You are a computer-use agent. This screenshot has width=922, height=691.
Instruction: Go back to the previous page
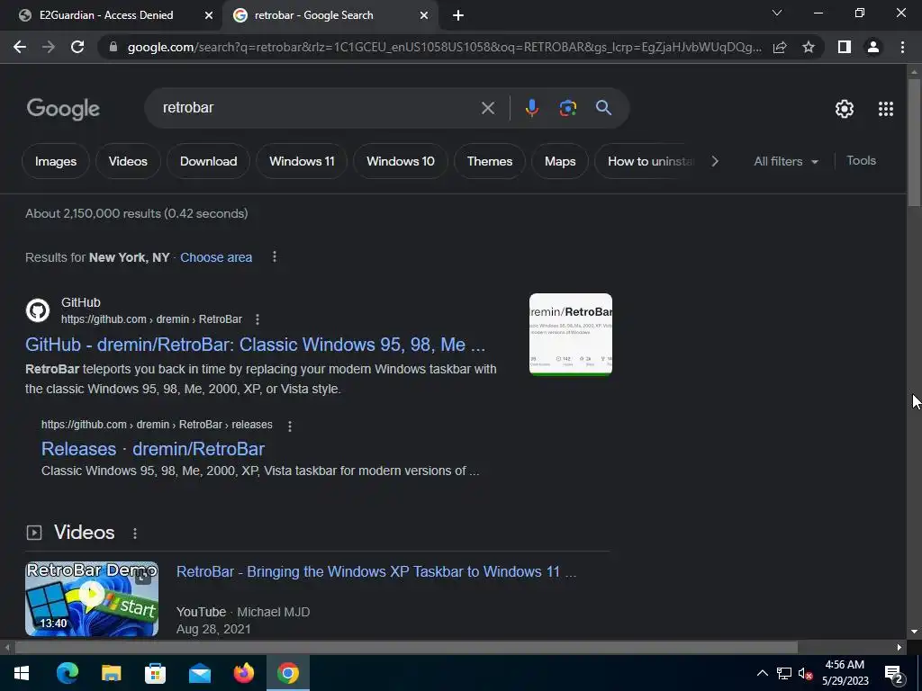pos(20,47)
